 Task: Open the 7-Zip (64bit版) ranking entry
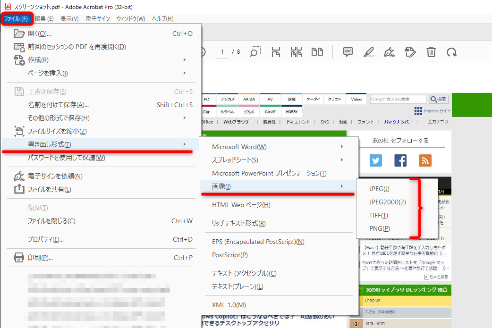[380, 312]
